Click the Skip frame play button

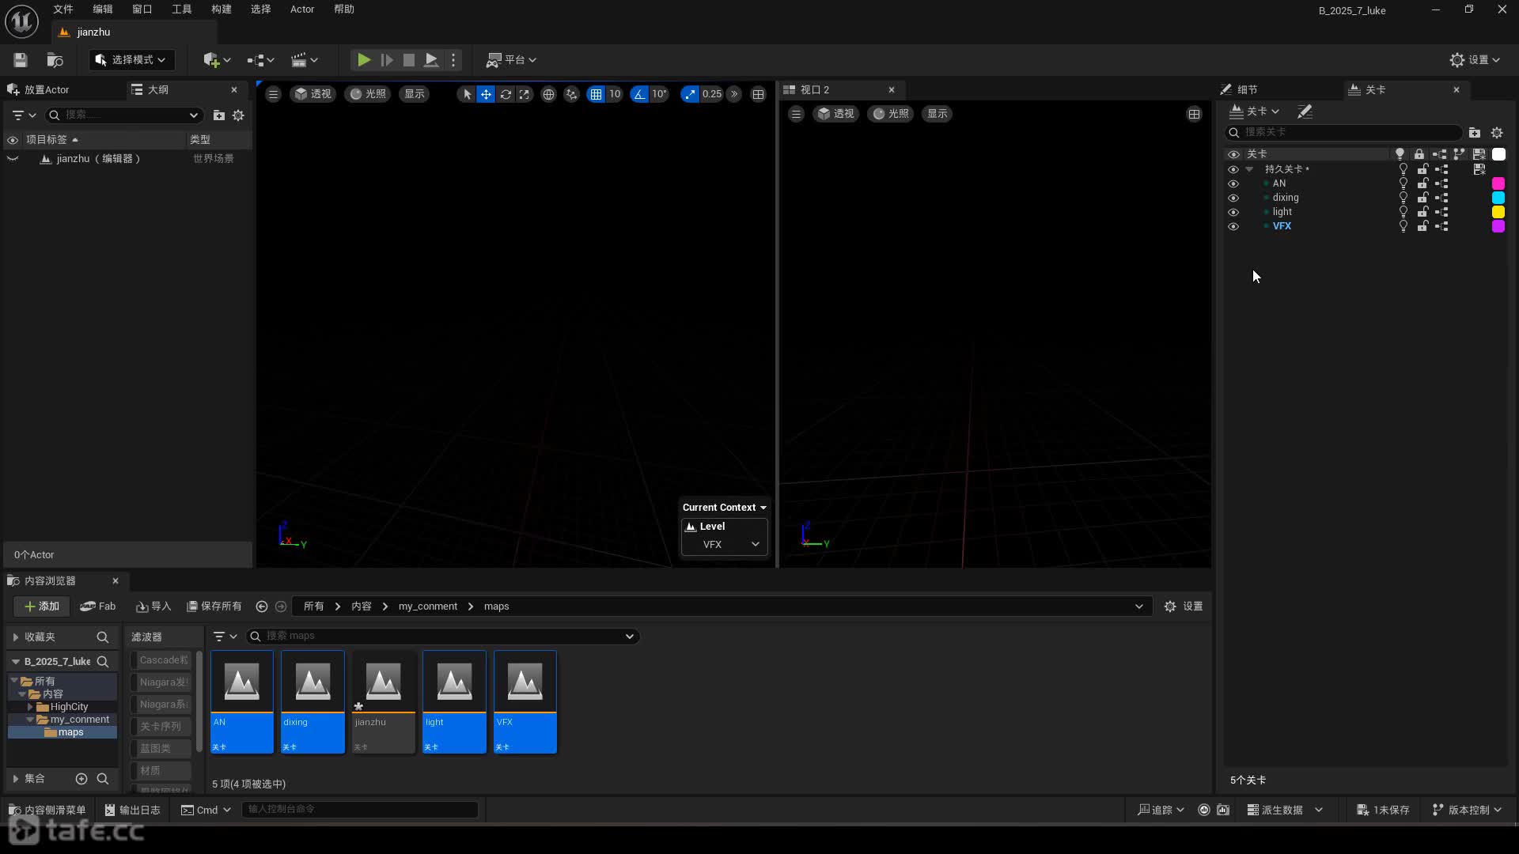pyautogui.click(x=386, y=59)
